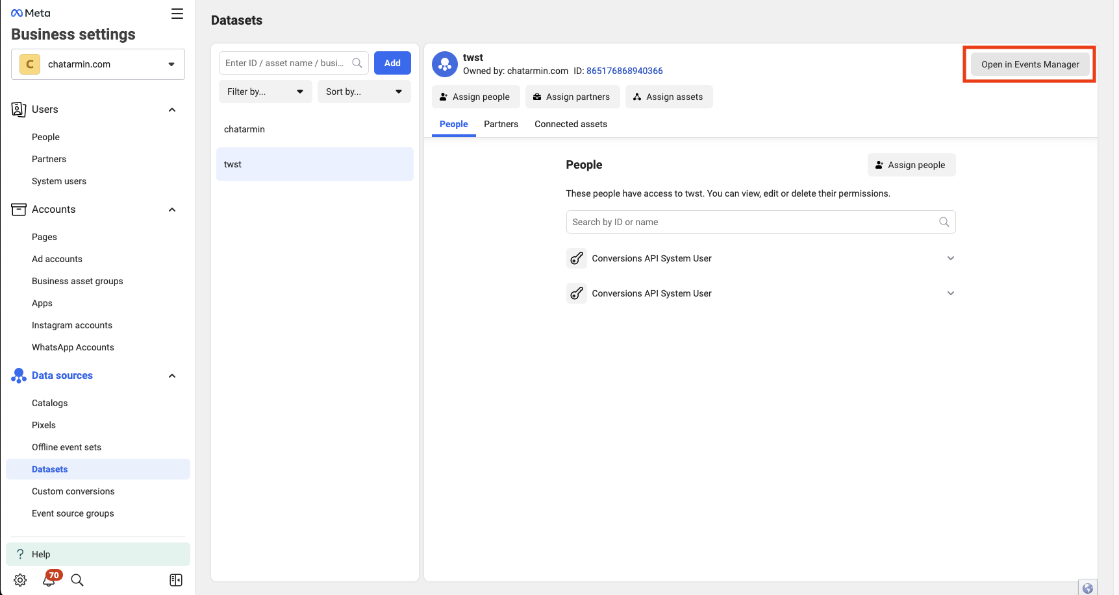1119x595 pixels.
Task: Click the settings gear icon
Action: (x=20, y=580)
